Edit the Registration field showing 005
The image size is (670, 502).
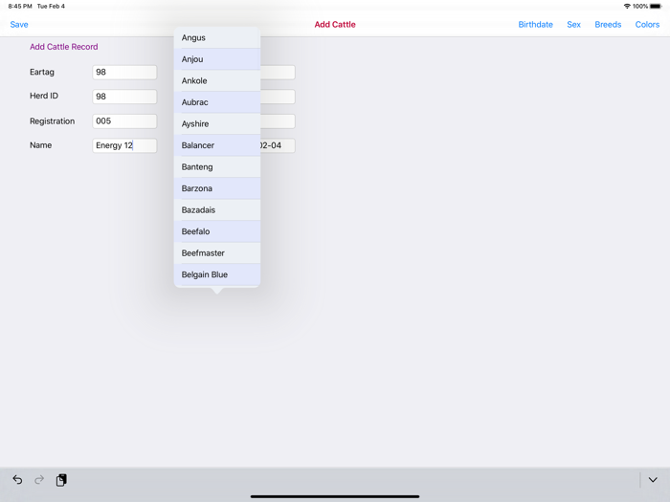pos(124,121)
